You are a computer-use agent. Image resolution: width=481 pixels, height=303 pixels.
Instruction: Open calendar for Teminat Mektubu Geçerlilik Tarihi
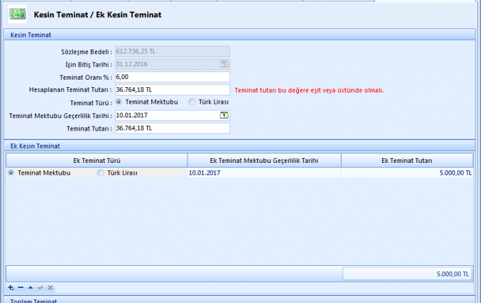coord(224,115)
